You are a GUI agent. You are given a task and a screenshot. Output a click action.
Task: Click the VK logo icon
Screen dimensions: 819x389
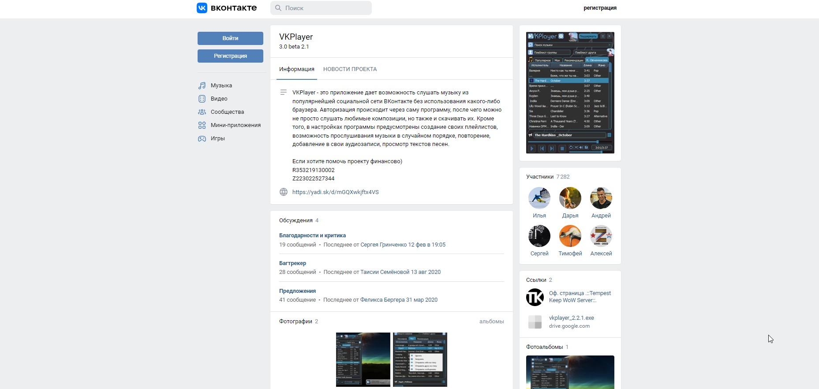pyautogui.click(x=202, y=8)
